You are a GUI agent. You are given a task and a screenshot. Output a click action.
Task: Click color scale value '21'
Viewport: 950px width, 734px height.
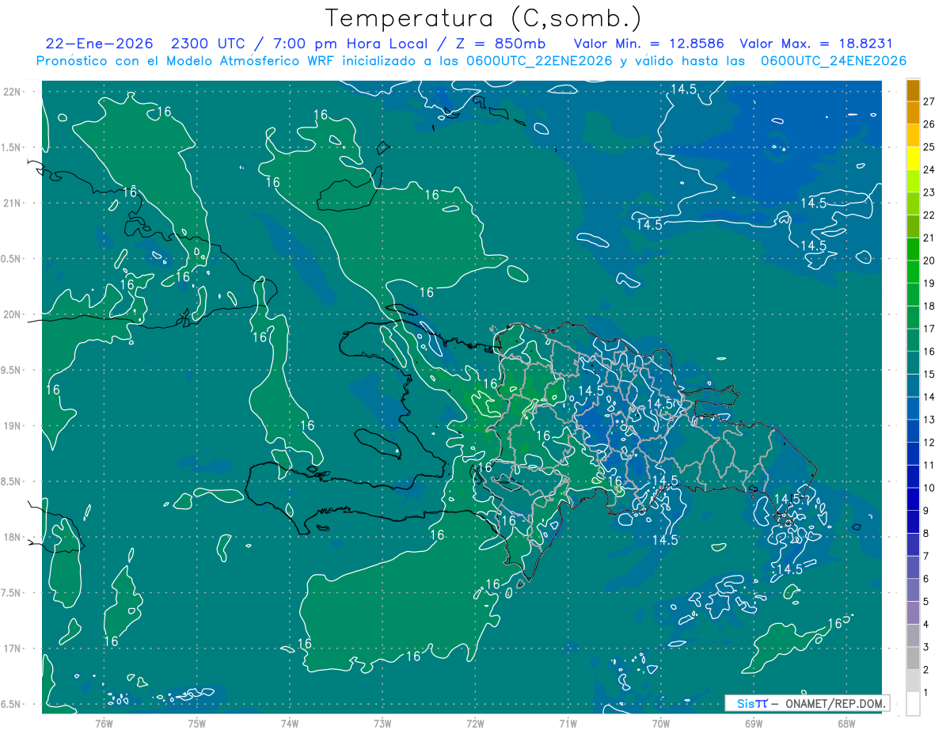929,238
